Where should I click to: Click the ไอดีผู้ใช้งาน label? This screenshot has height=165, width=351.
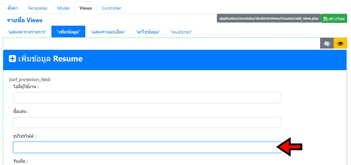26,87
